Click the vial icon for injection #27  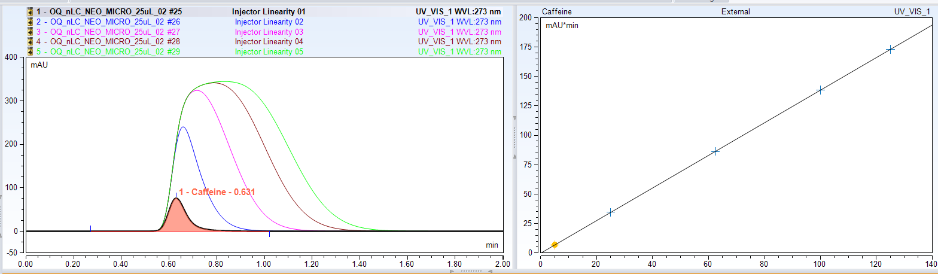30,32
